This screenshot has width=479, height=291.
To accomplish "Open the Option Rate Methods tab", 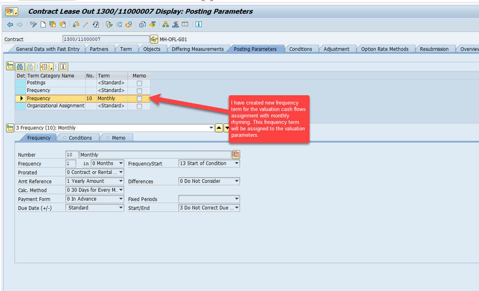I will [x=384, y=49].
